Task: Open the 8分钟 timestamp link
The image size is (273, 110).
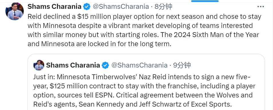Action: pos(163,7)
